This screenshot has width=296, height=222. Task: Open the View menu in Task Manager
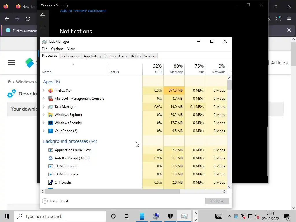(x=71, y=49)
